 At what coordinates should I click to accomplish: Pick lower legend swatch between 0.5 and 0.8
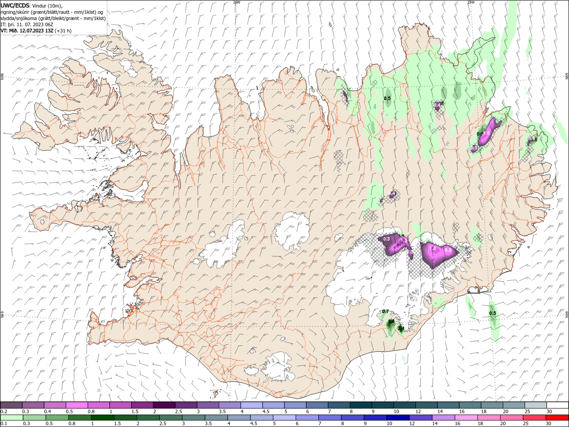tap(56, 418)
